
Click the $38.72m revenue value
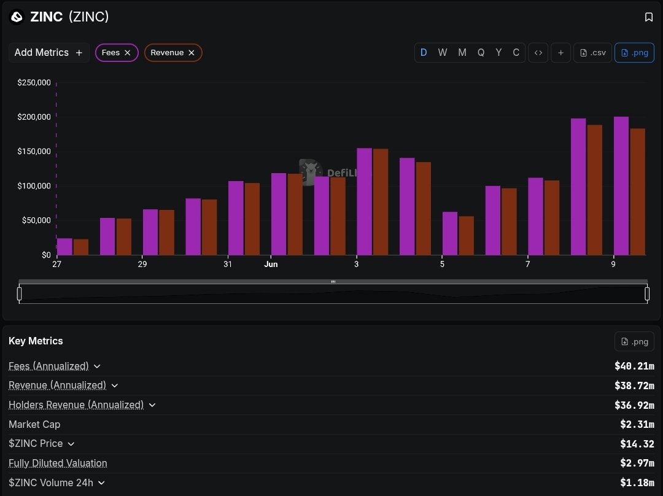point(634,386)
